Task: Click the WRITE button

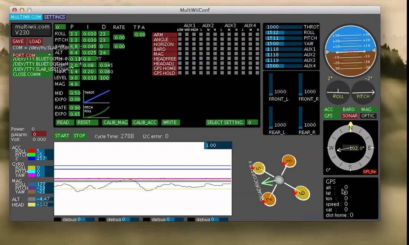Action: (171, 122)
